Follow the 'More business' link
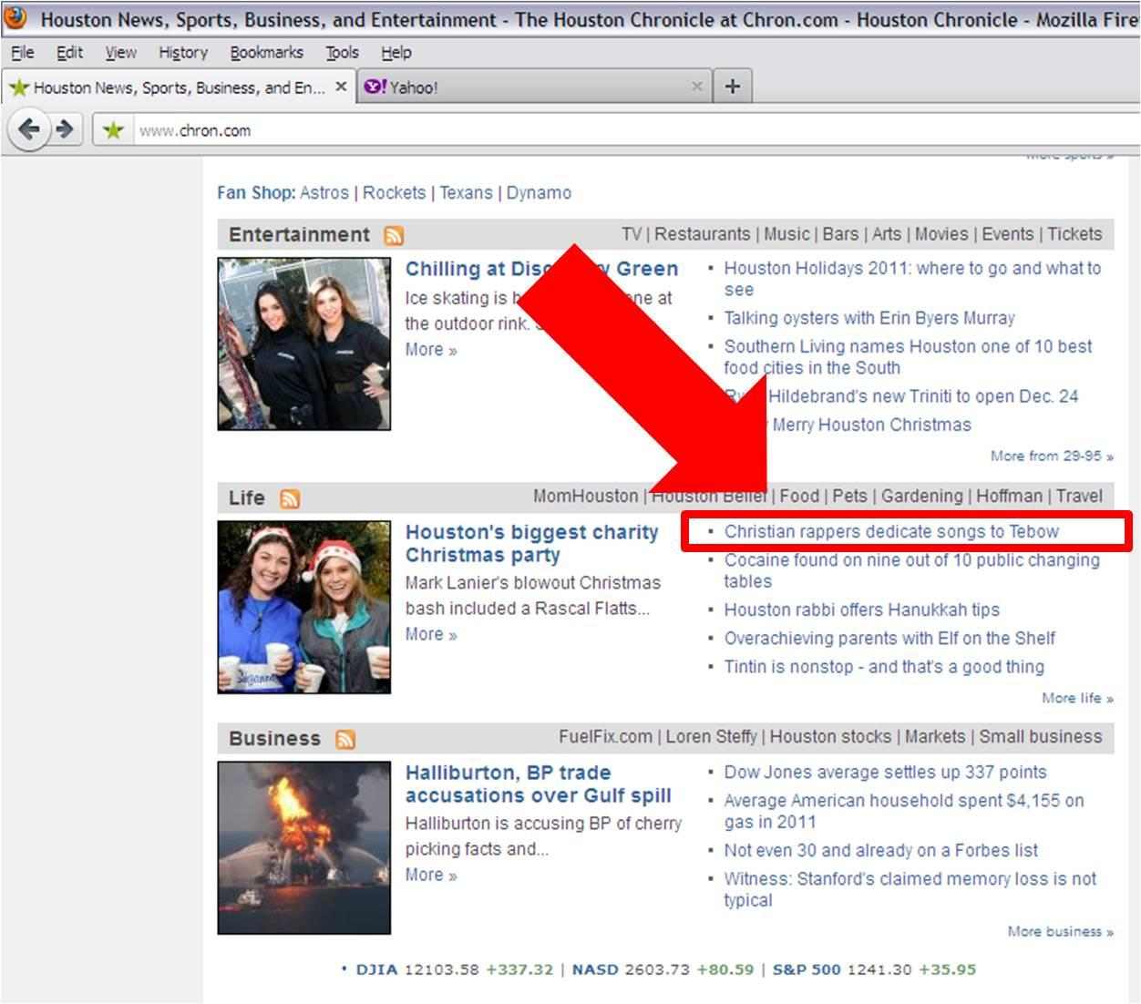The width and height of the screenshot is (1141, 1004). (1059, 931)
